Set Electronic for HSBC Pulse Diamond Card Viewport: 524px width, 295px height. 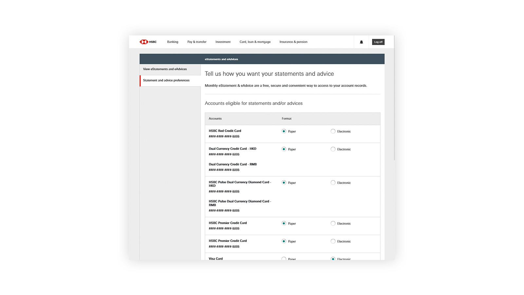point(333,183)
